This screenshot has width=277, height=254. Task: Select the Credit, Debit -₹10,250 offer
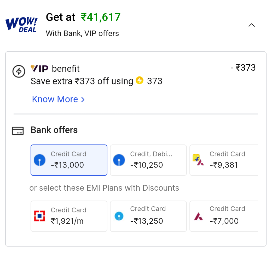(x=148, y=160)
